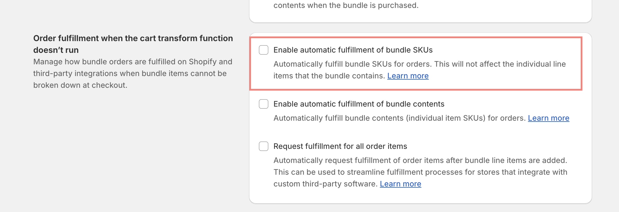Open Learn more link after individual item SKUs text
This screenshot has height=212, width=619.
(548, 118)
